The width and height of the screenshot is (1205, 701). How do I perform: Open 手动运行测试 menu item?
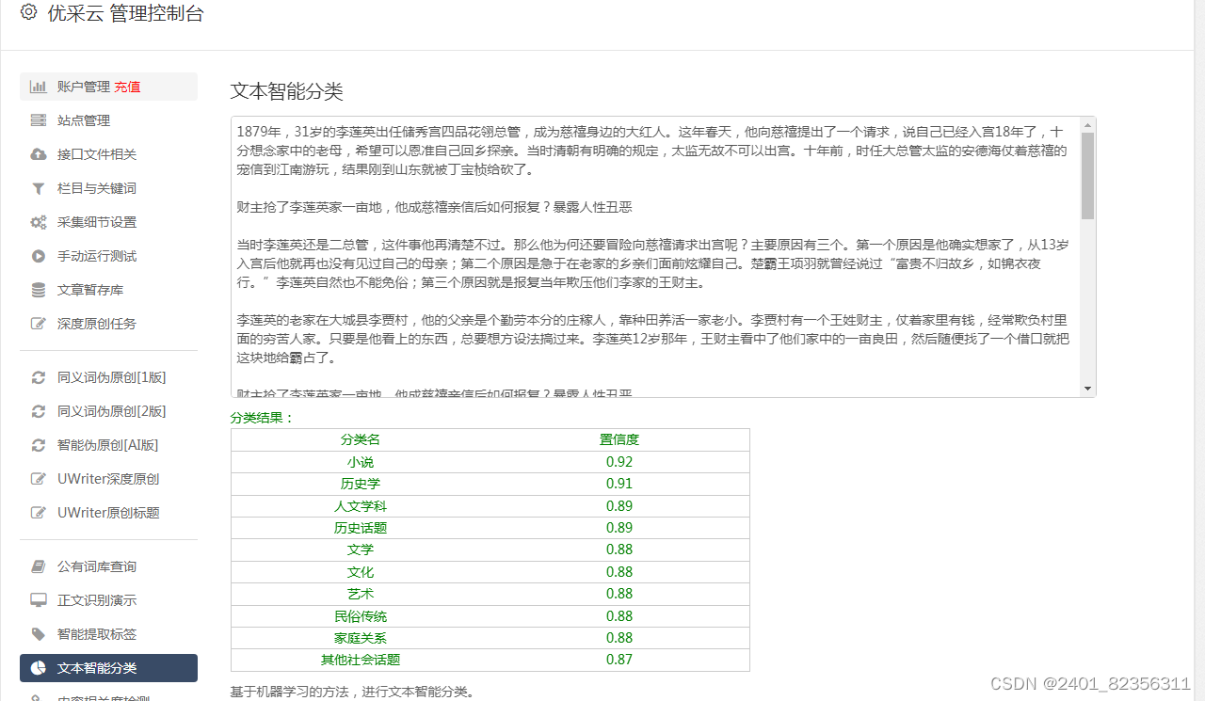[x=108, y=256]
